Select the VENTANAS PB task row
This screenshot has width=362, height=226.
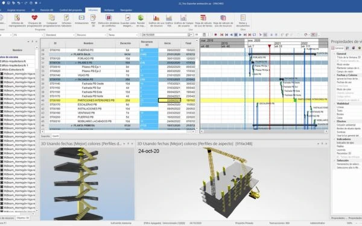(x=118, y=113)
